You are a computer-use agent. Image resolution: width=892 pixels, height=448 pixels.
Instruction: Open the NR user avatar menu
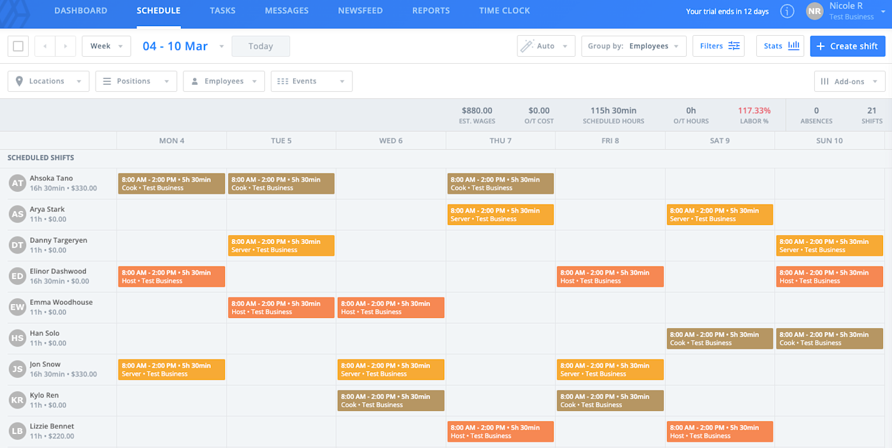[x=814, y=11]
